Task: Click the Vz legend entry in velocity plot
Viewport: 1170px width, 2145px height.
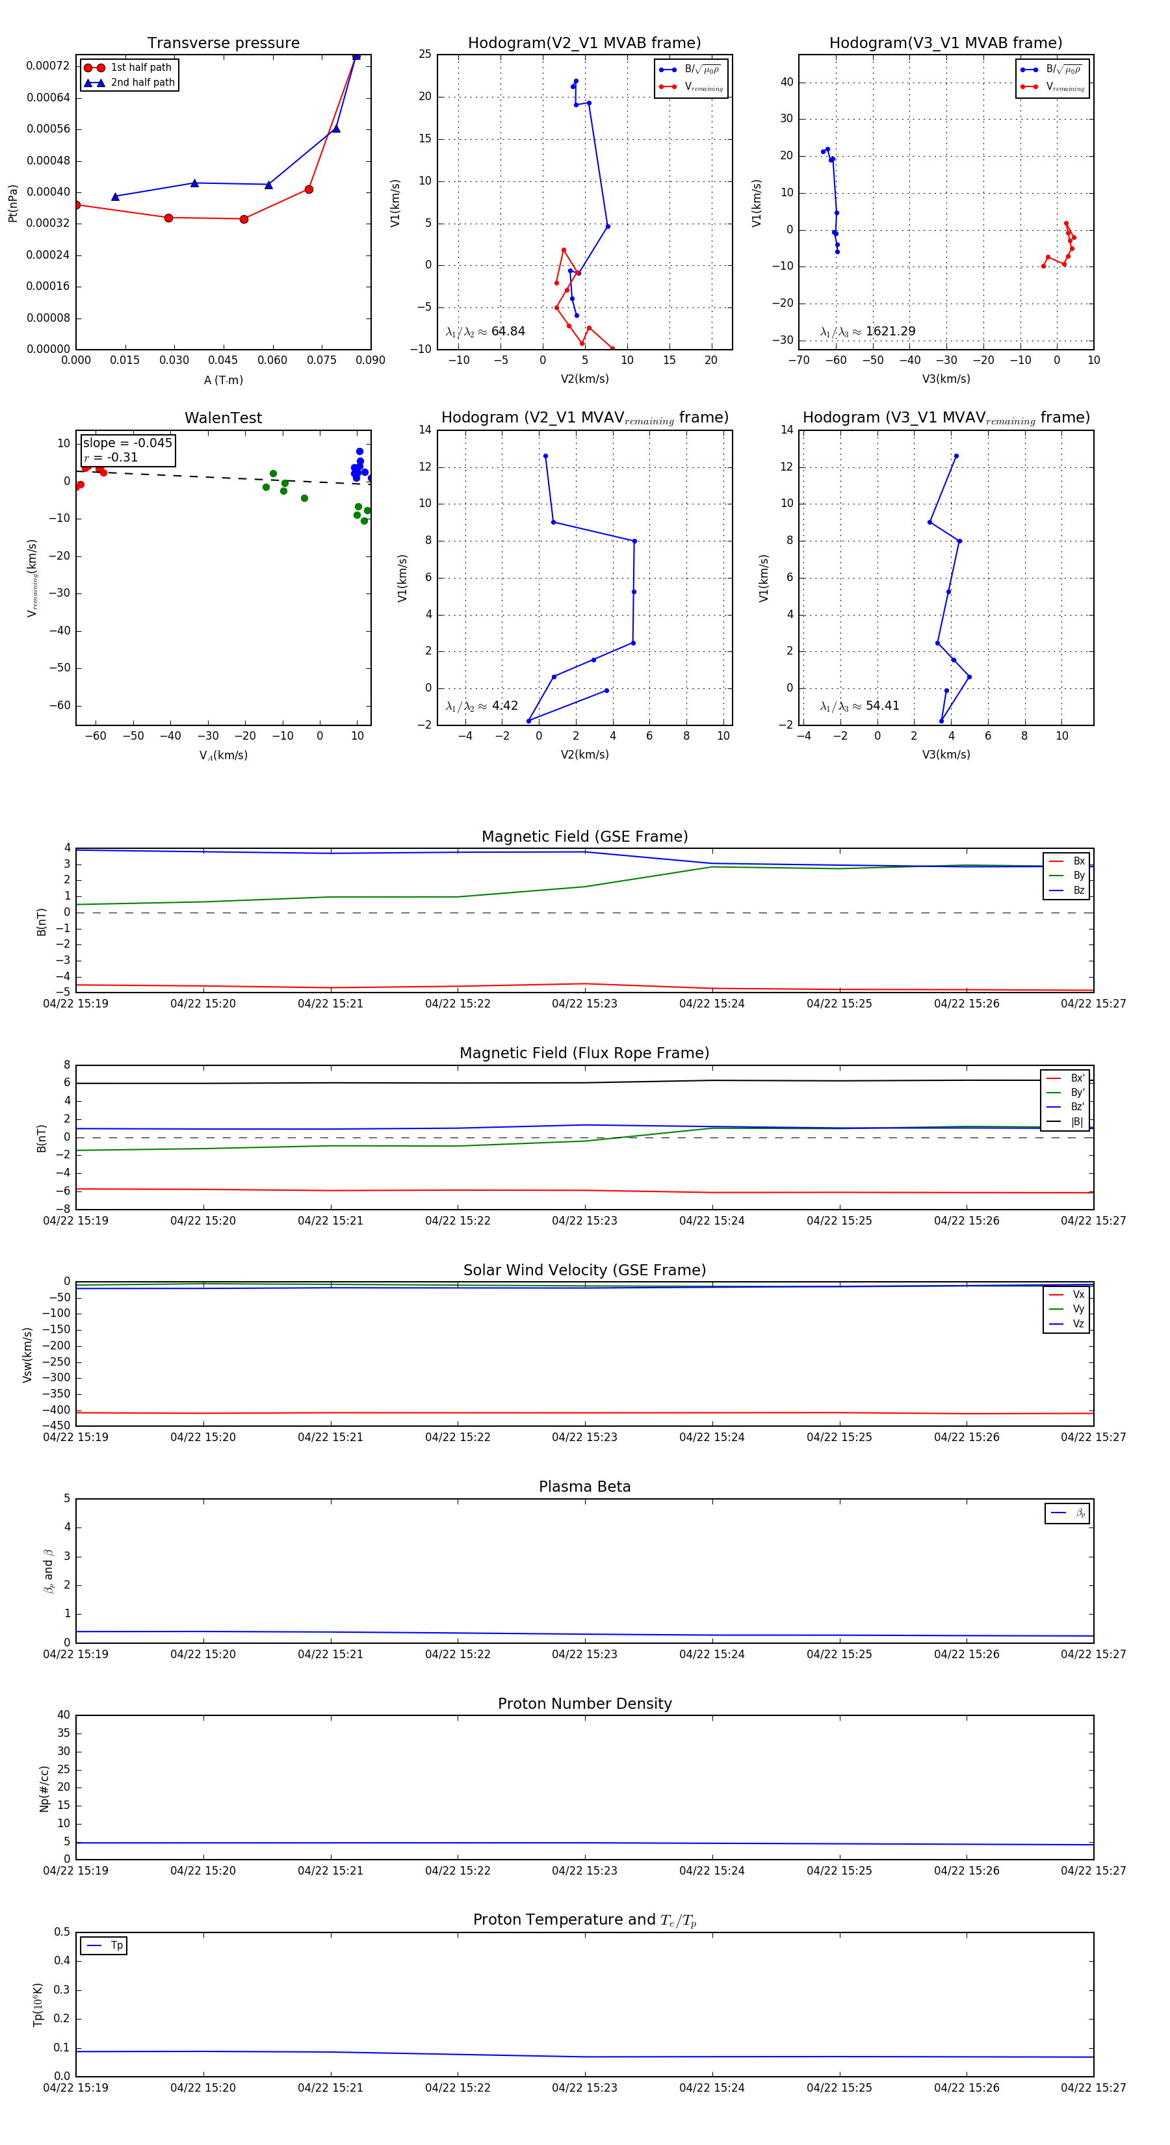Action: [1067, 1324]
